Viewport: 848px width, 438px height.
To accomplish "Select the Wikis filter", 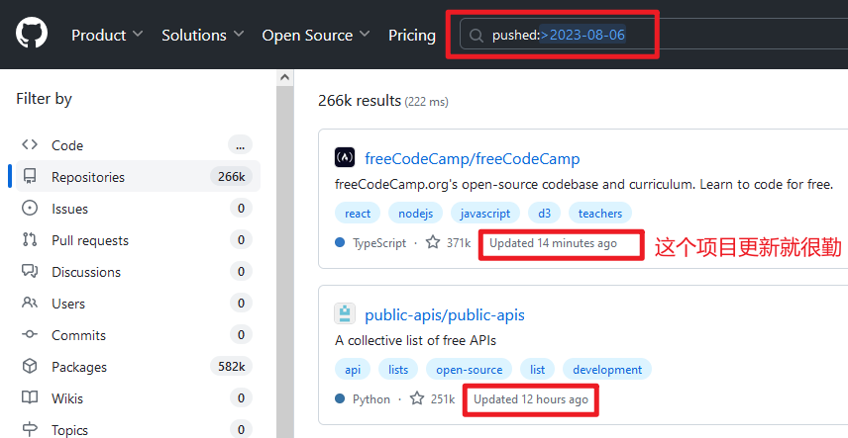I will 138,398.
